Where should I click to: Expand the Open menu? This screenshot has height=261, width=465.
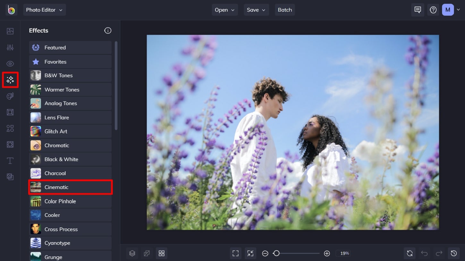click(225, 10)
